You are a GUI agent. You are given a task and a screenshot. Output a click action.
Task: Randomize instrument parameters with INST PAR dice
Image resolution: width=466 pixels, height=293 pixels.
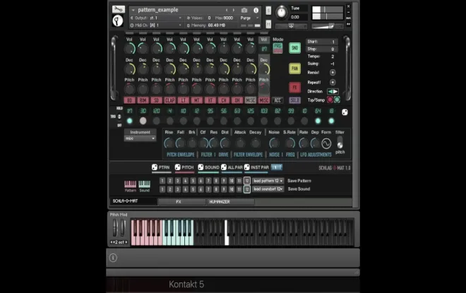(247, 167)
